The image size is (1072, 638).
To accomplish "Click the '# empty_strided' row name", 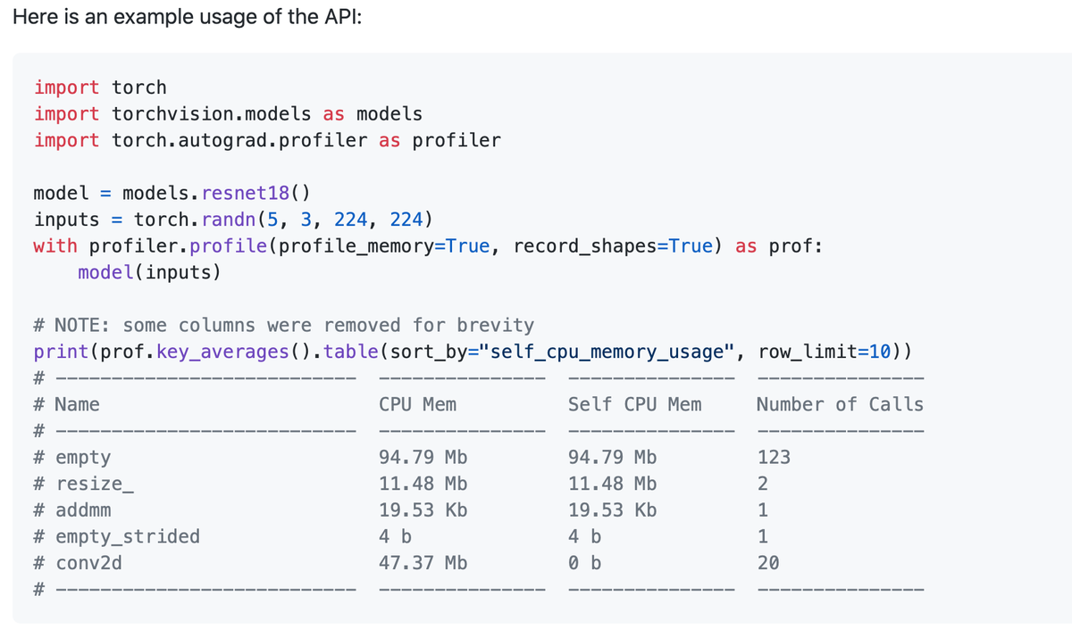I will (x=117, y=536).
